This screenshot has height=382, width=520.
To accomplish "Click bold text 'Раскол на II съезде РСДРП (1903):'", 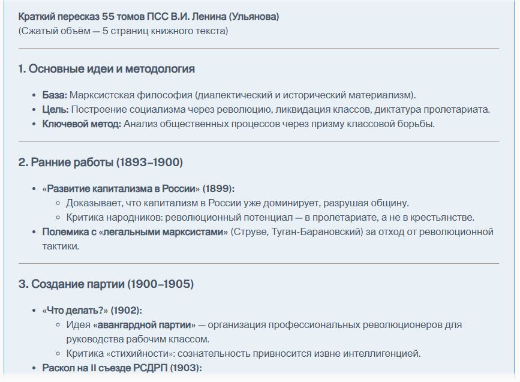I will click(122, 368).
